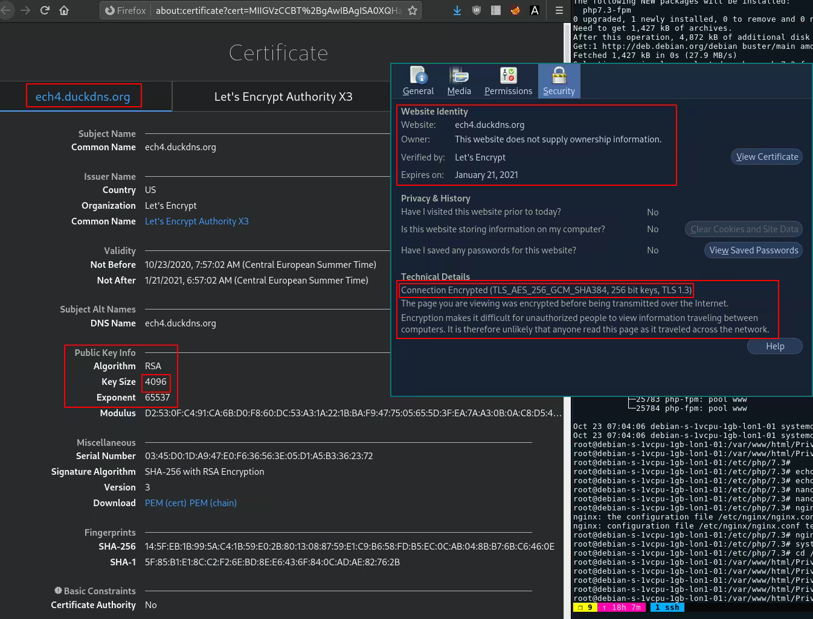Go back with the browser back arrow

6,10
